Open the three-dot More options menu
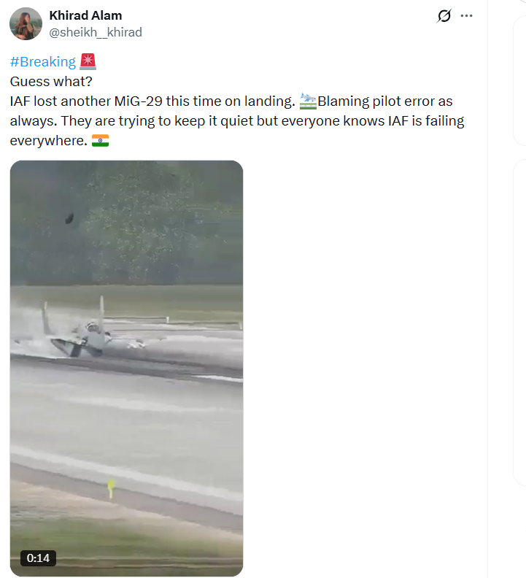Screen dimensions: 526x578 [466, 16]
